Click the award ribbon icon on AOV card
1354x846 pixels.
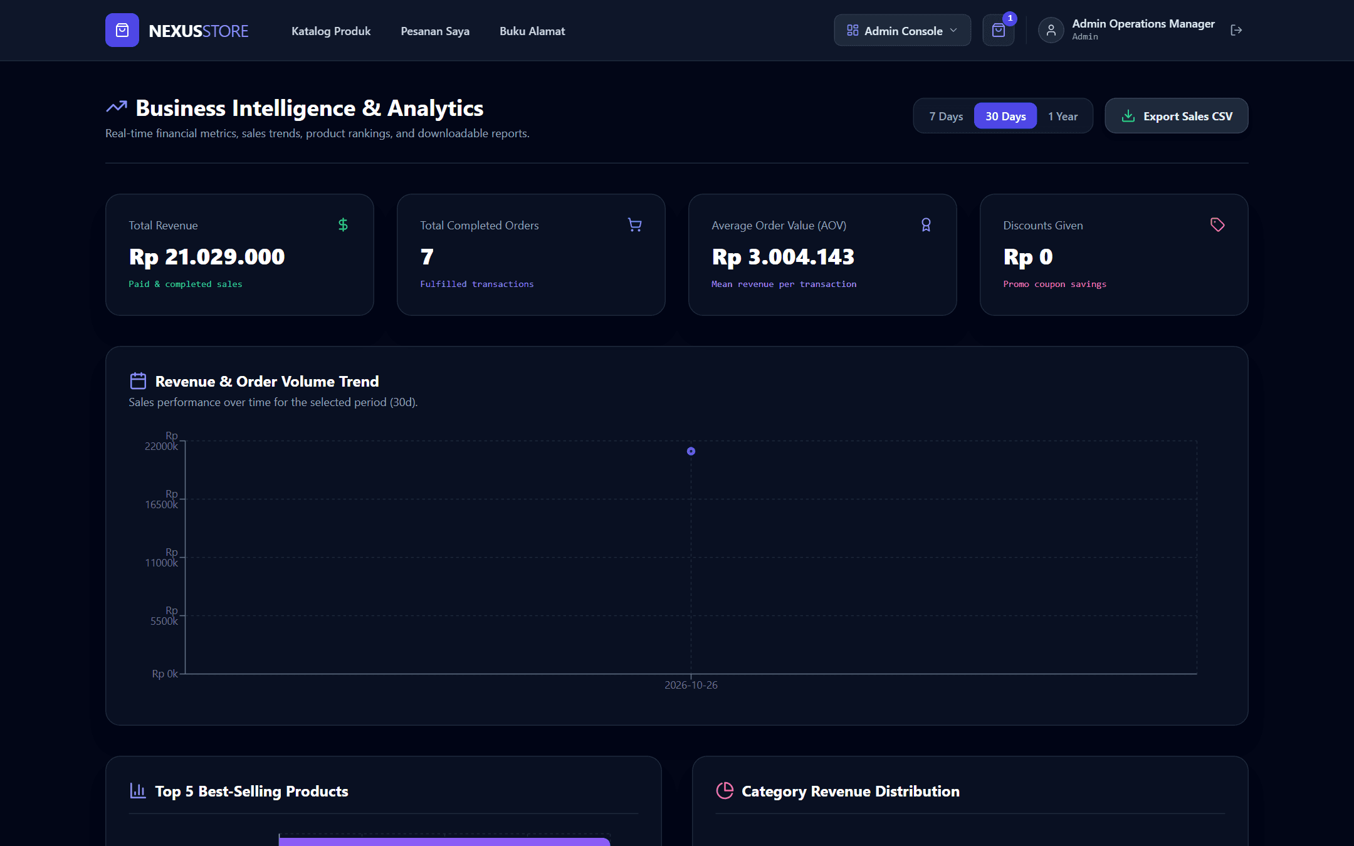tap(926, 224)
